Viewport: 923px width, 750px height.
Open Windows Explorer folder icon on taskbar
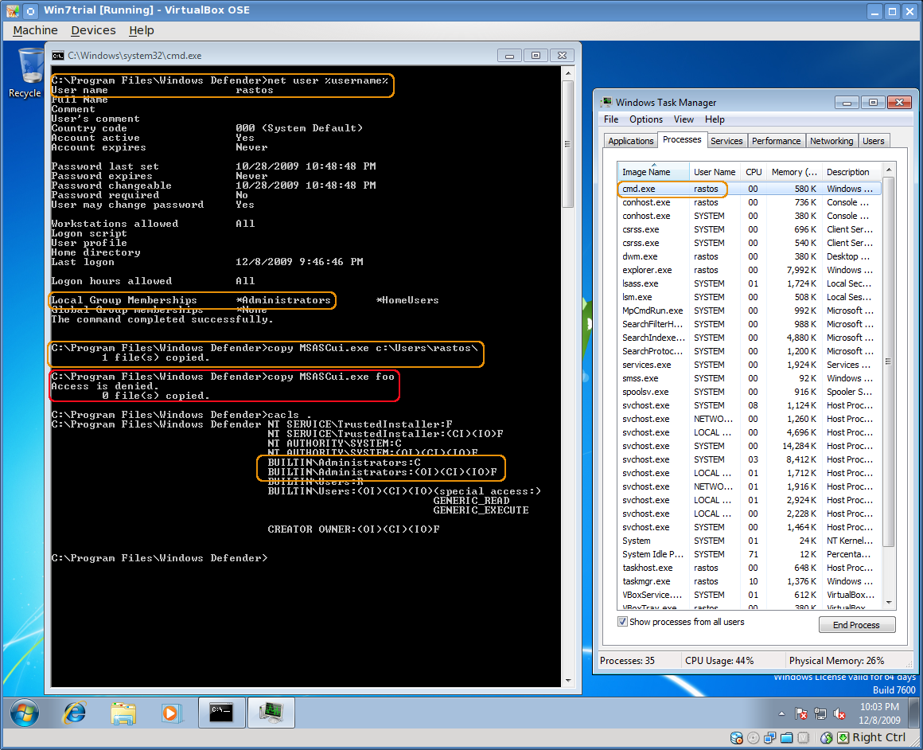coord(123,713)
